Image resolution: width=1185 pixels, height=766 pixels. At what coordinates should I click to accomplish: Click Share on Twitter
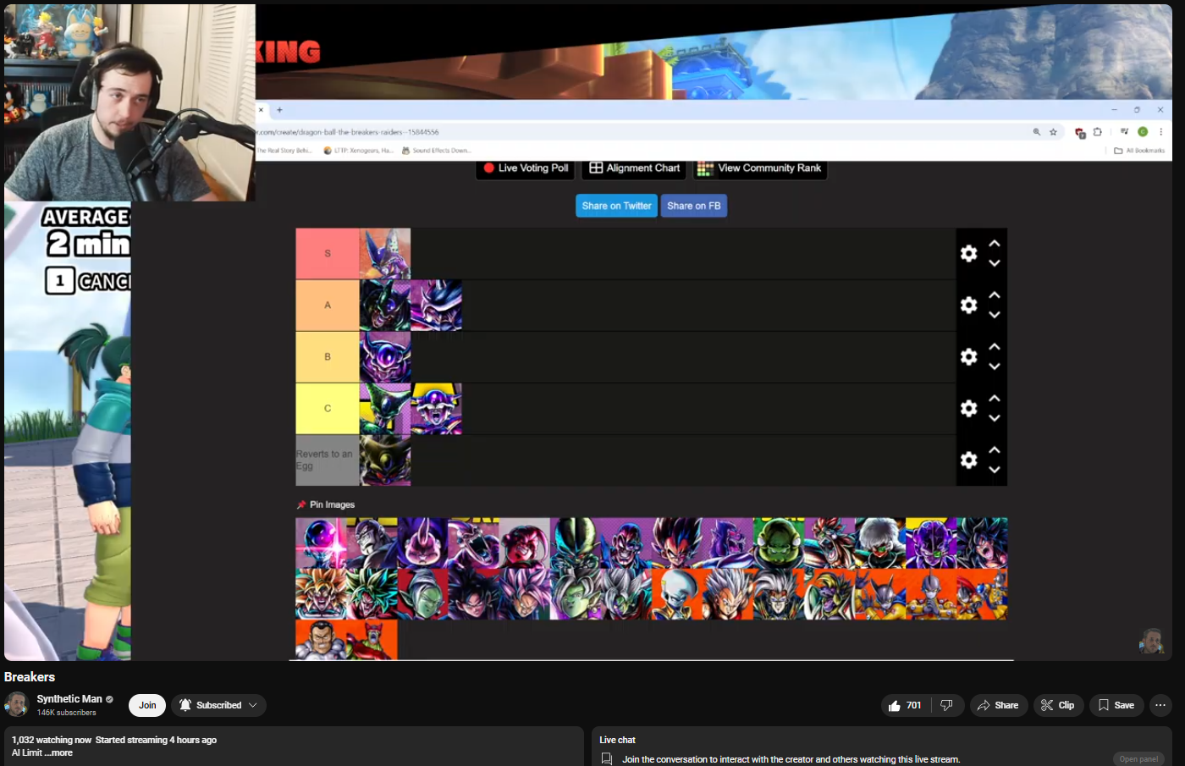(617, 206)
